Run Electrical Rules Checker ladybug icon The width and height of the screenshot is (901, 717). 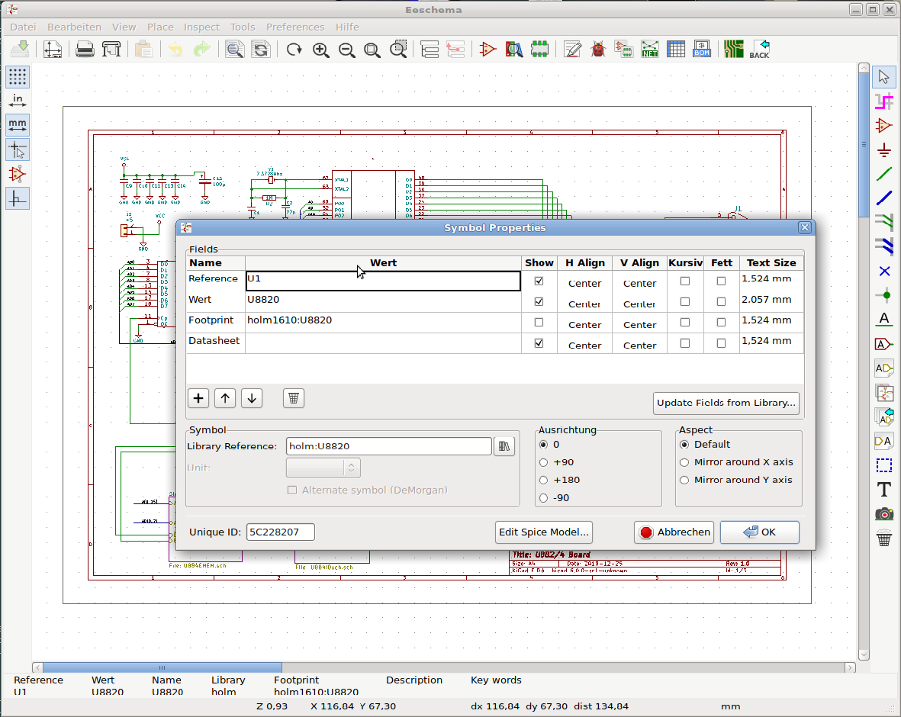(x=598, y=50)
